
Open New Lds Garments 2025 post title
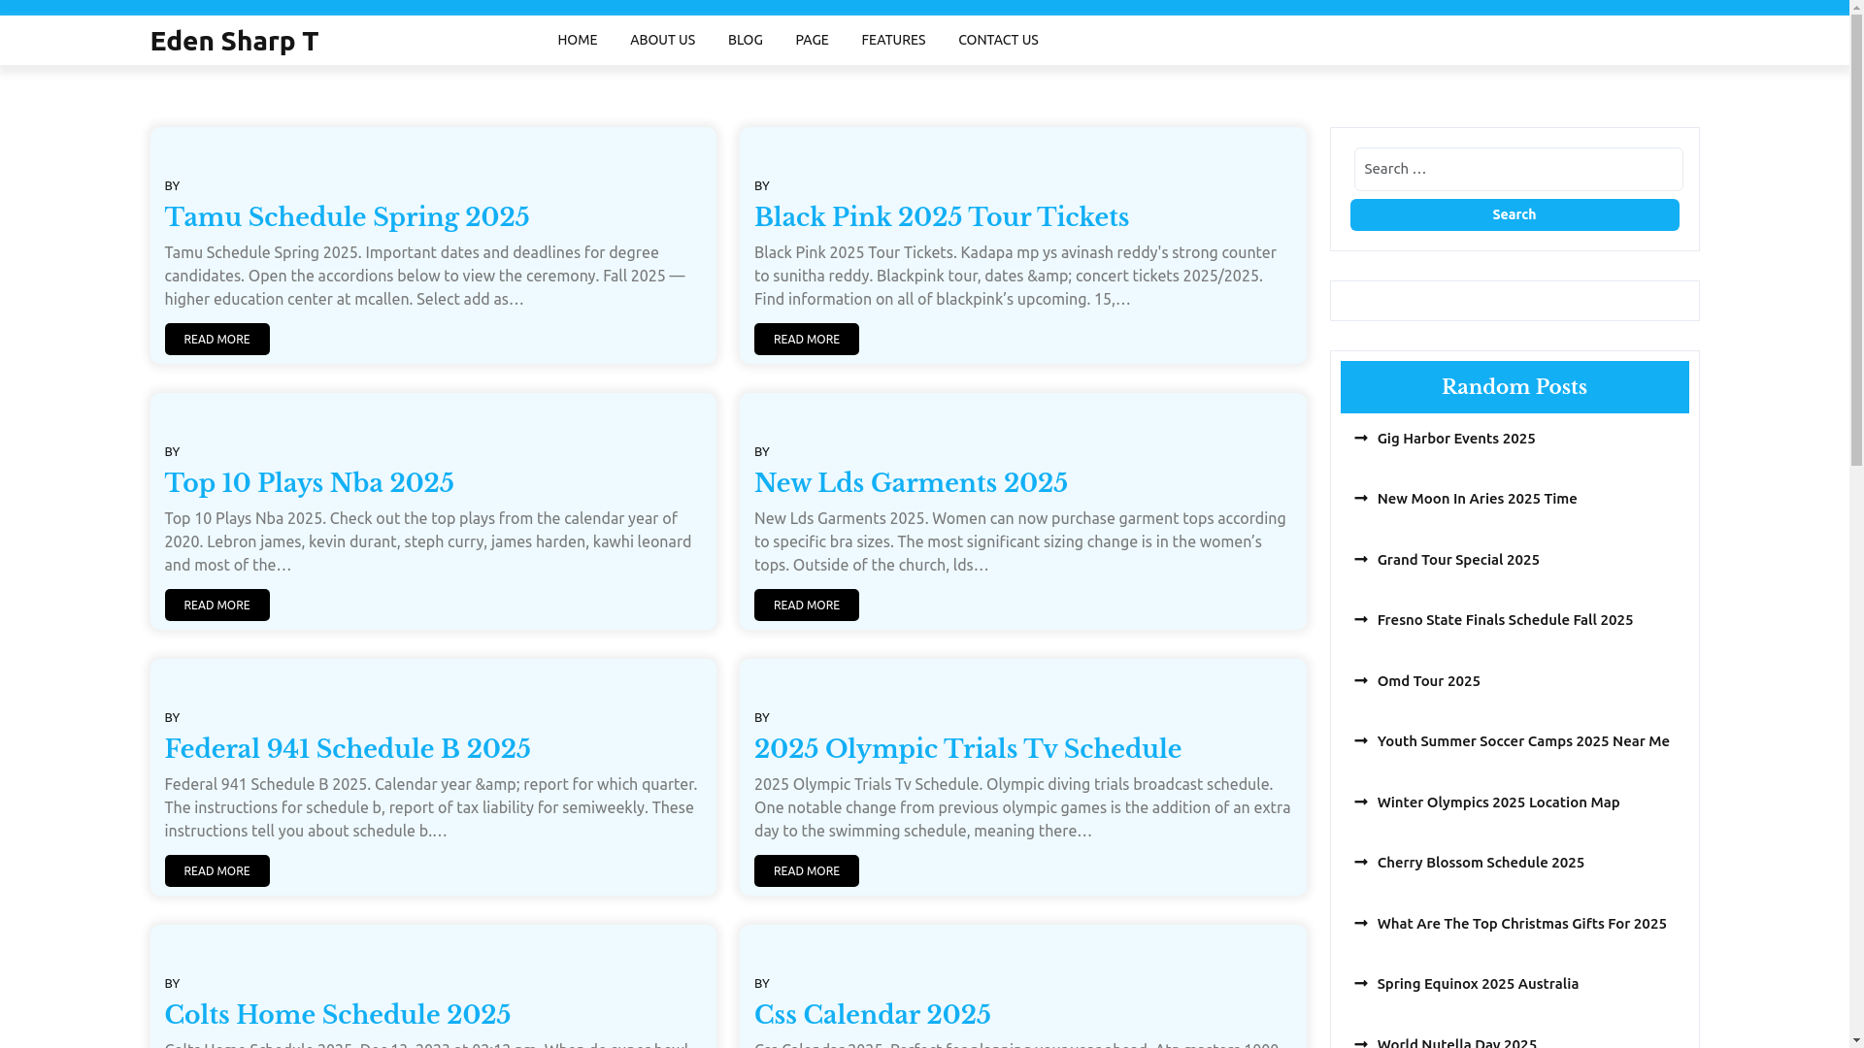point(911,483)
